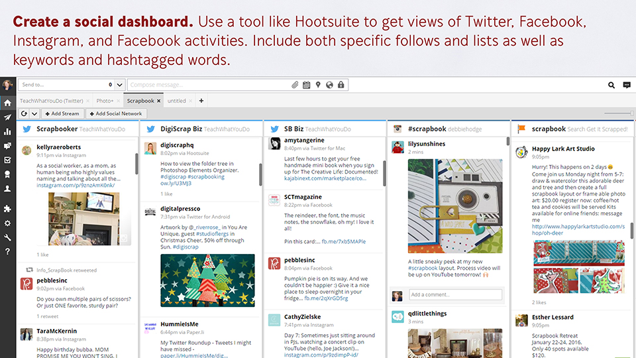Add a new tab with plus button
Screen dimensions: 636x358
click(x=201, y=101)
